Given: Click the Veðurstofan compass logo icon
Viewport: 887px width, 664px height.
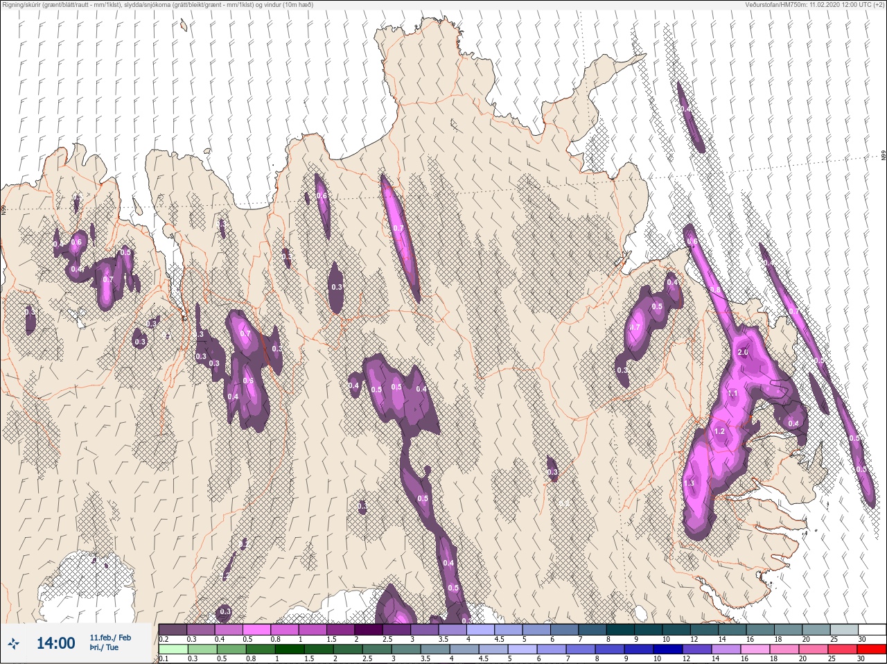Looking at the screenshot, I should [x=13, y=644].
